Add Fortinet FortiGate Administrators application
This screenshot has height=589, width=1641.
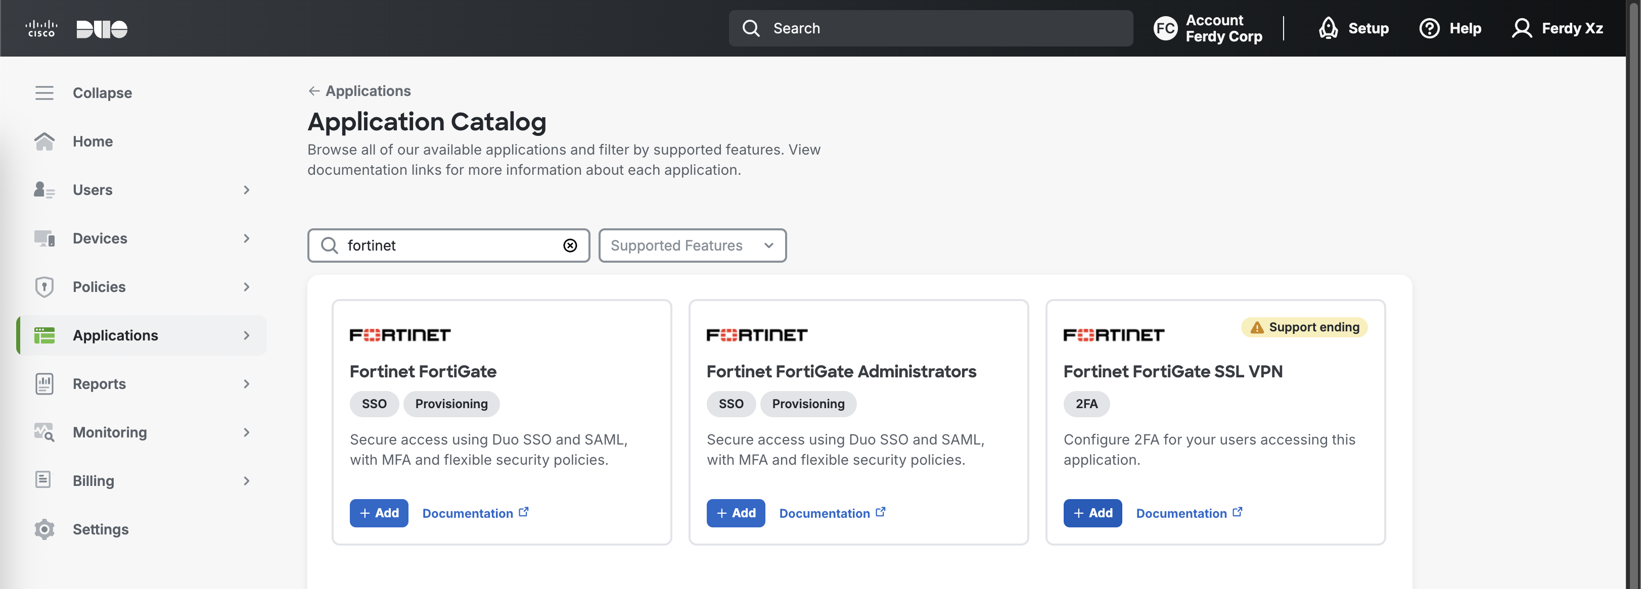click(x=735, y=513)
